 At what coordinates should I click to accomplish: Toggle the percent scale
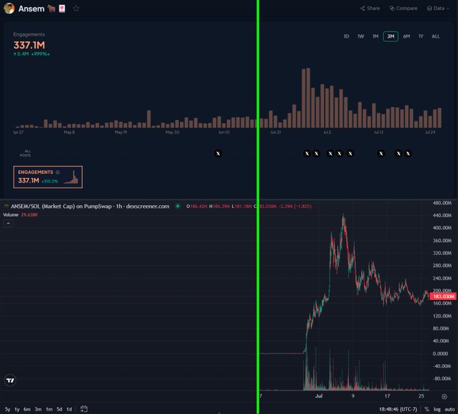(427, 409)
